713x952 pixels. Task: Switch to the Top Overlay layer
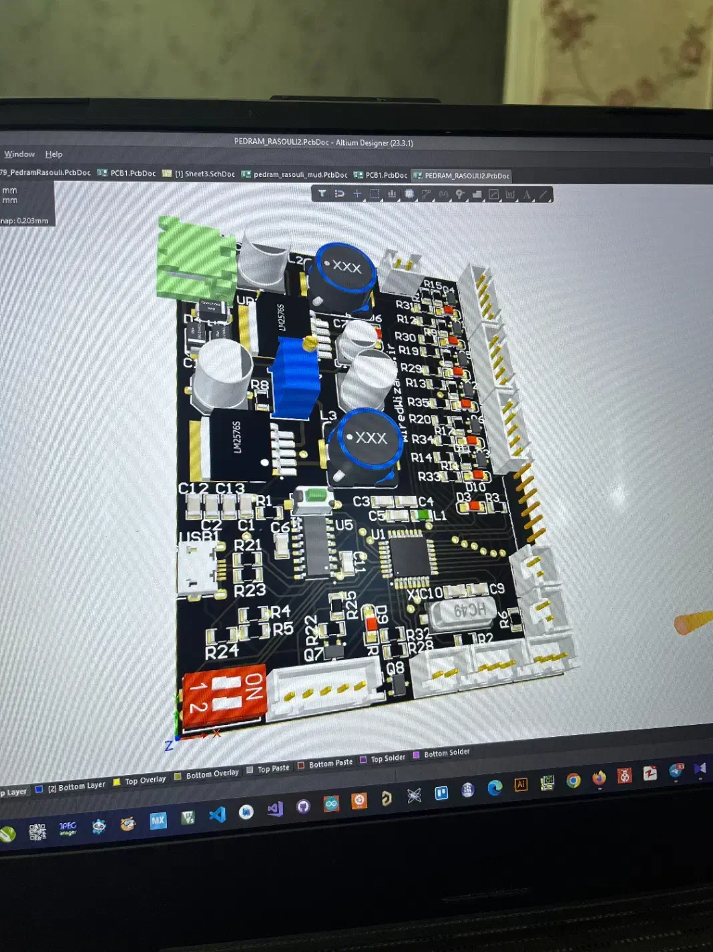(x=145, y=780)
